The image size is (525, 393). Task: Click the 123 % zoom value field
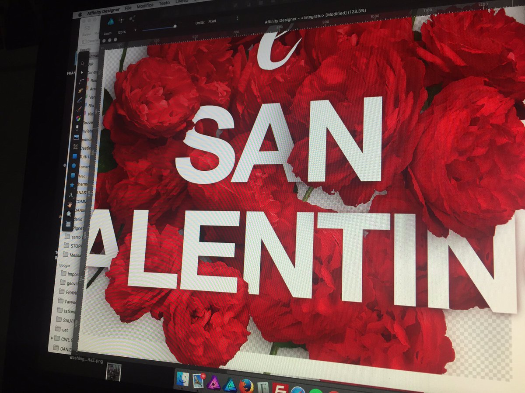[x=122, y=31]
